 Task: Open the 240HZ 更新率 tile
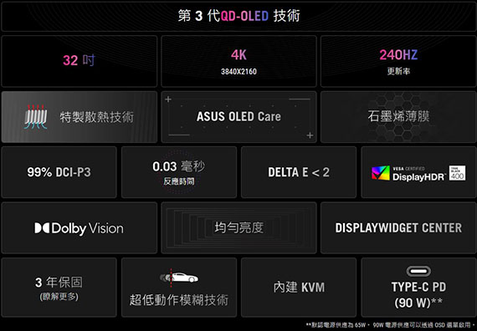(x=398, y=61)
